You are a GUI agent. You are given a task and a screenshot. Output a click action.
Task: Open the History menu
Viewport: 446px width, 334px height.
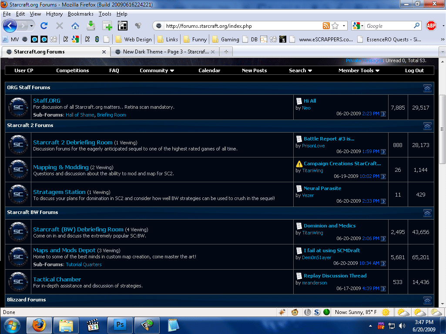point(54,14)
